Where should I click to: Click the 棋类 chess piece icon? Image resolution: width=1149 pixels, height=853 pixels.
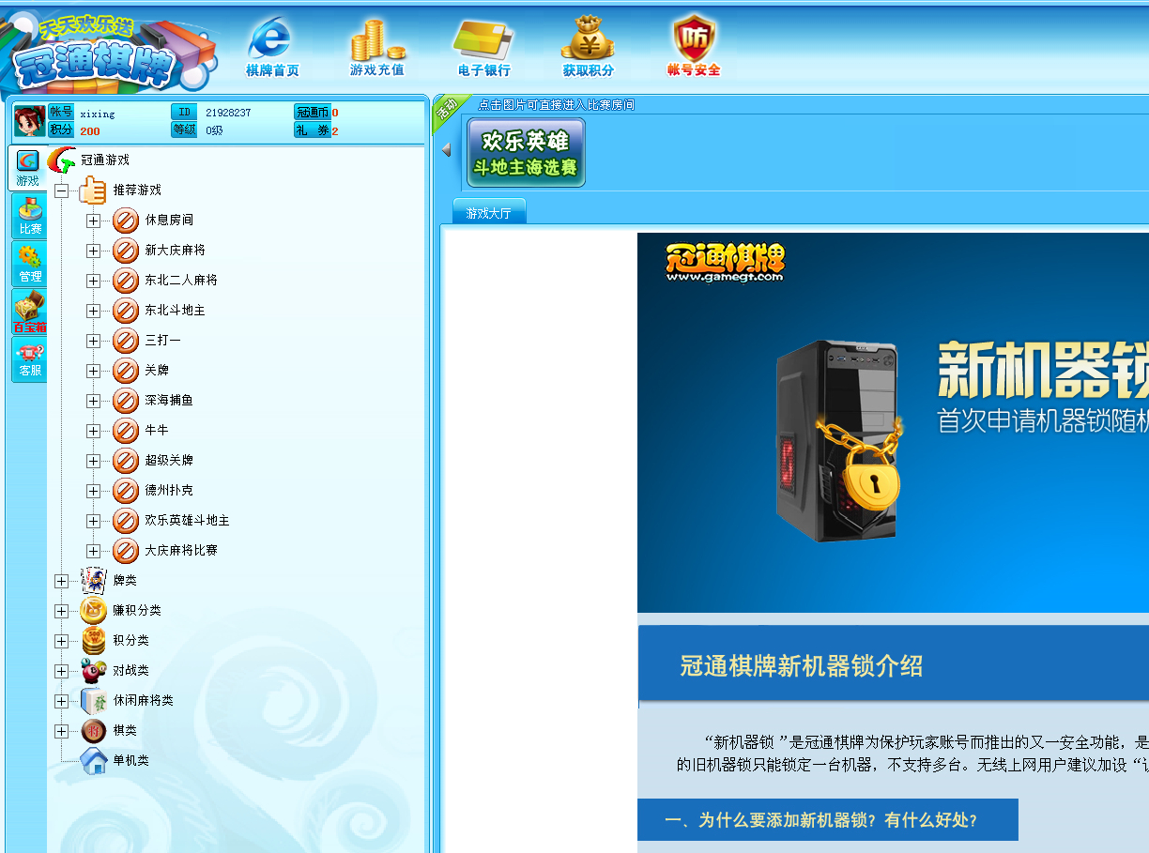[x=93, y=730]
